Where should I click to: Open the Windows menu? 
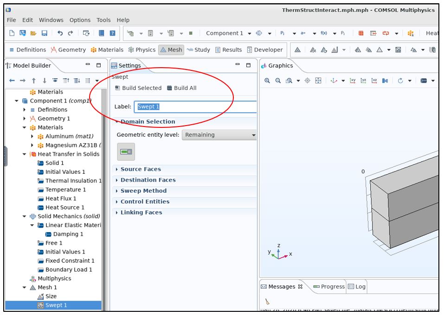(x=51, y=20)
